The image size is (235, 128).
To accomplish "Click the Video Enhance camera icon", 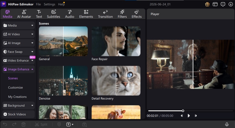I will pos(5,61).
